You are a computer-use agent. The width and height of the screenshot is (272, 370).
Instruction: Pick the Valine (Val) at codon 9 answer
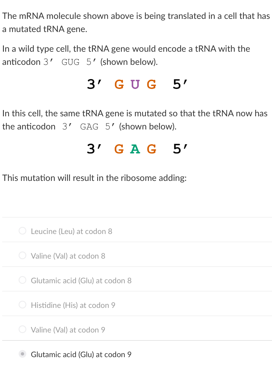point(22,329)
